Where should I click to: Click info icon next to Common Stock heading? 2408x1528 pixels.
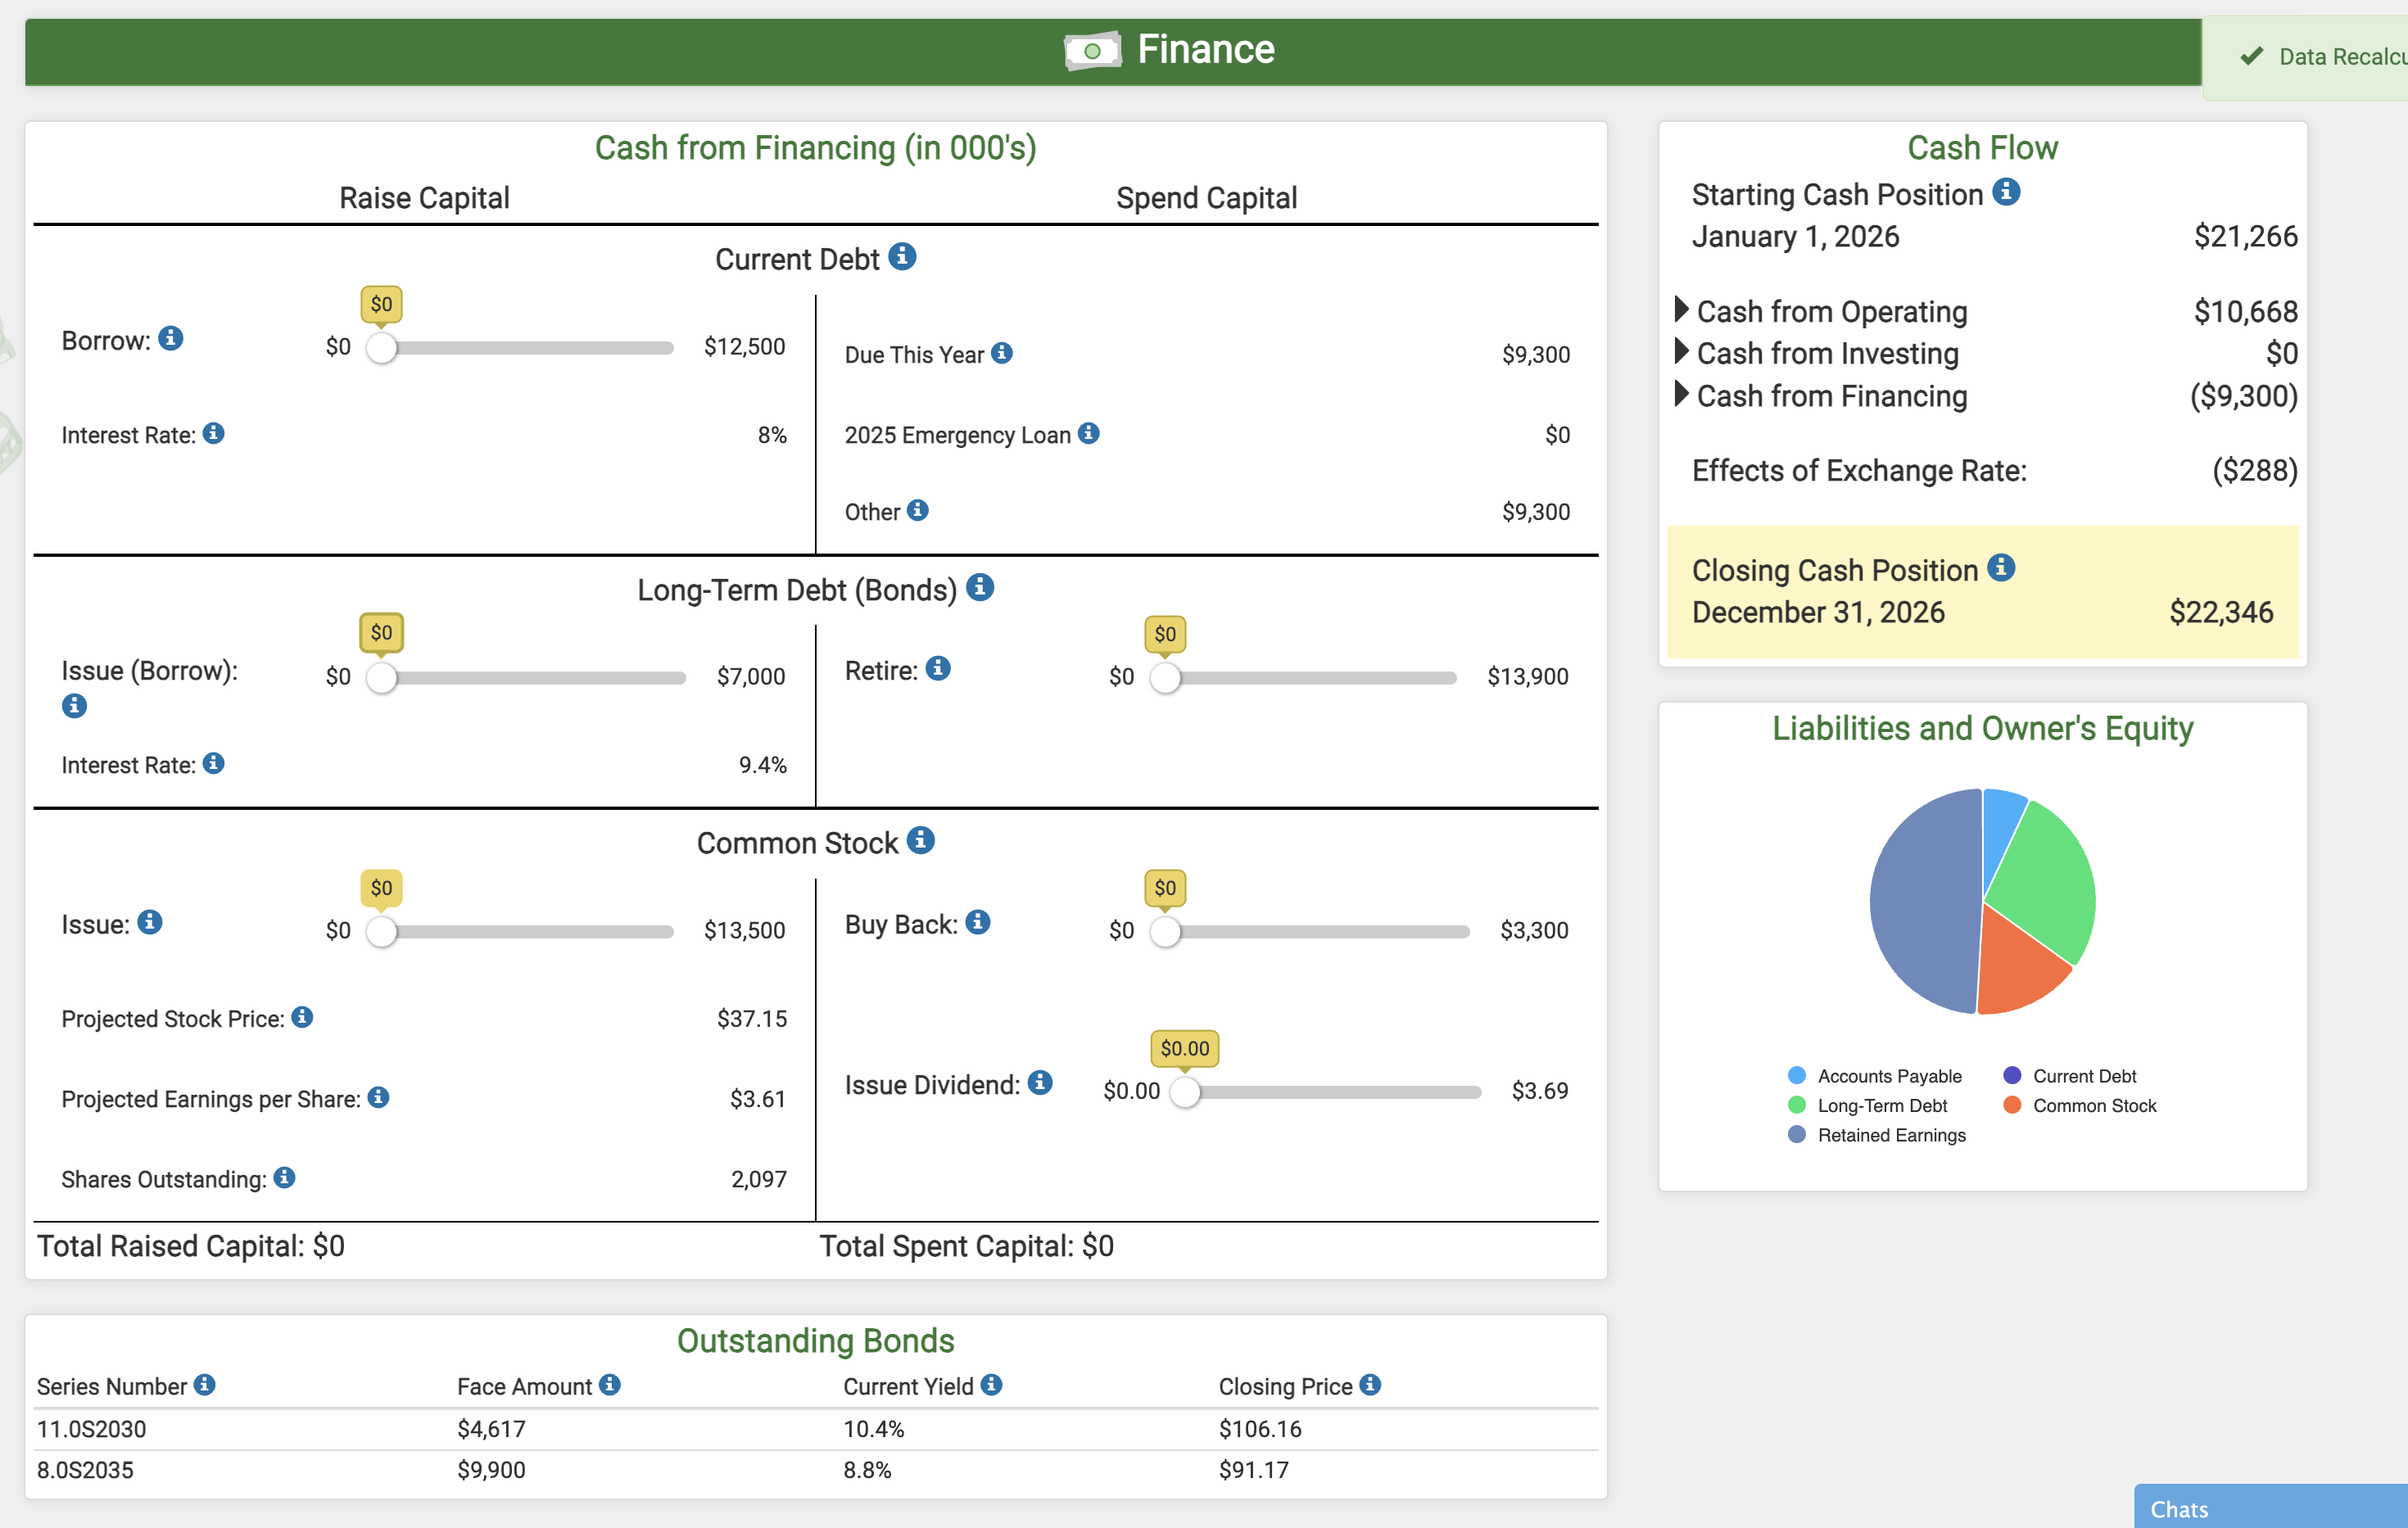click(921, 840)
